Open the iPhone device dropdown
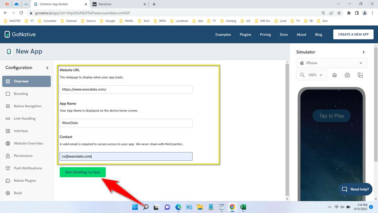 coord(331,63)
